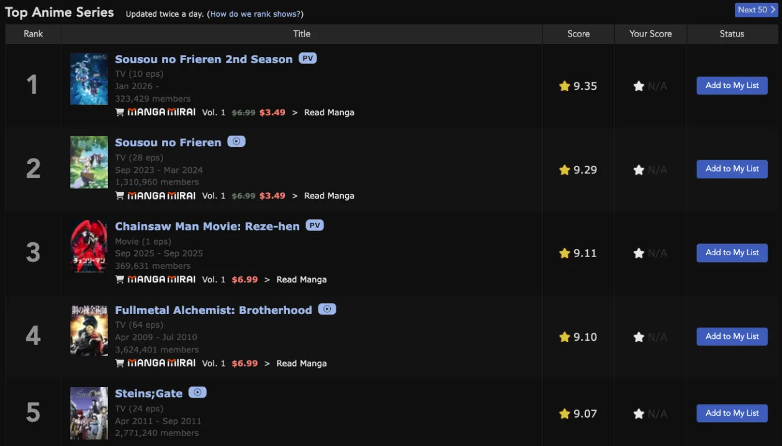Click the play badge beside Sousou no Frieren
The width and height of the screenshot is (782, 446).
pyautogui.click(x=236, y=141)
